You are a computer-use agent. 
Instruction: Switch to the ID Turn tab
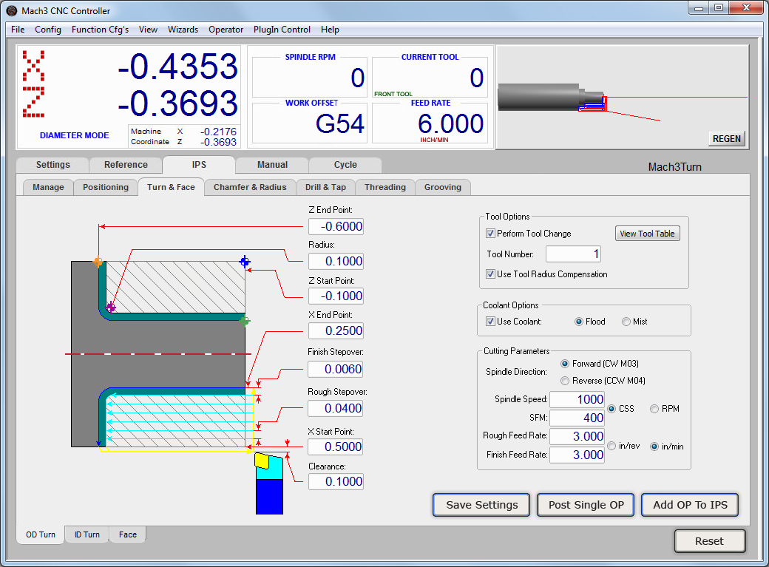(87, 534)
